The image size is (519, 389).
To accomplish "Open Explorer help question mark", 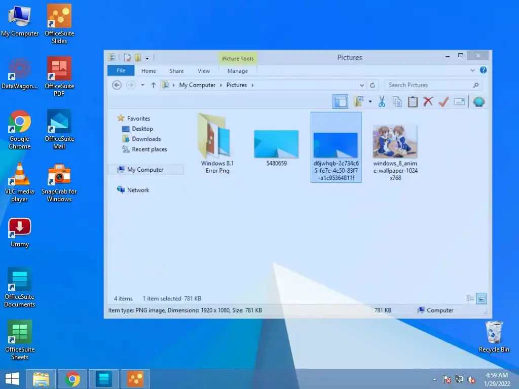I will 483,70.
